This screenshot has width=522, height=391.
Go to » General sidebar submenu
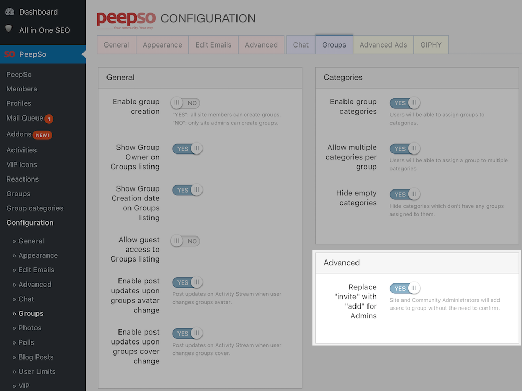click(x=28, y=241)
